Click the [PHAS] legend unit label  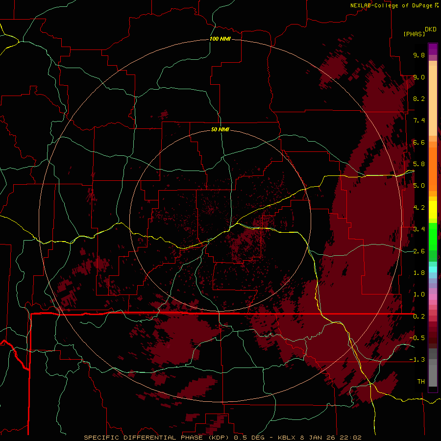coord(414,34)
